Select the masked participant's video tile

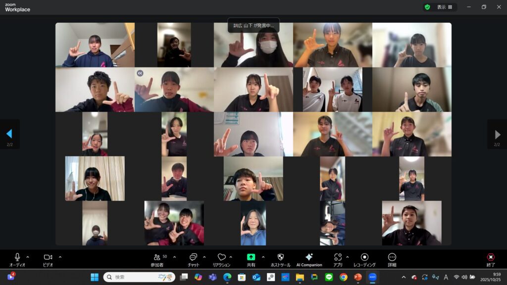pyautogui.click(x=253, y=45)
